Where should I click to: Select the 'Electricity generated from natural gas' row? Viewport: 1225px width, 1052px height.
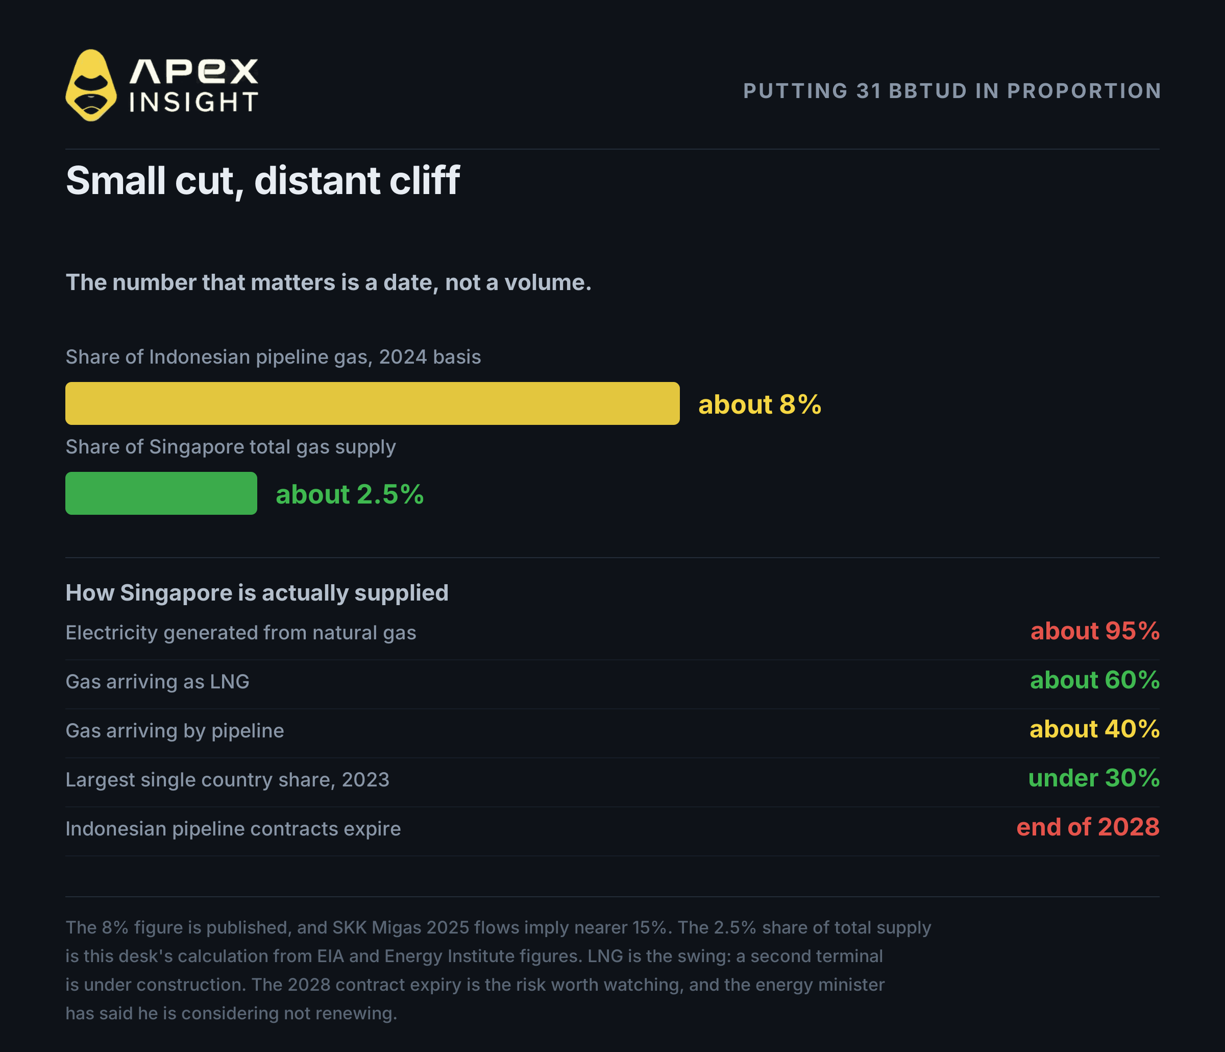(x=612, y=633)
